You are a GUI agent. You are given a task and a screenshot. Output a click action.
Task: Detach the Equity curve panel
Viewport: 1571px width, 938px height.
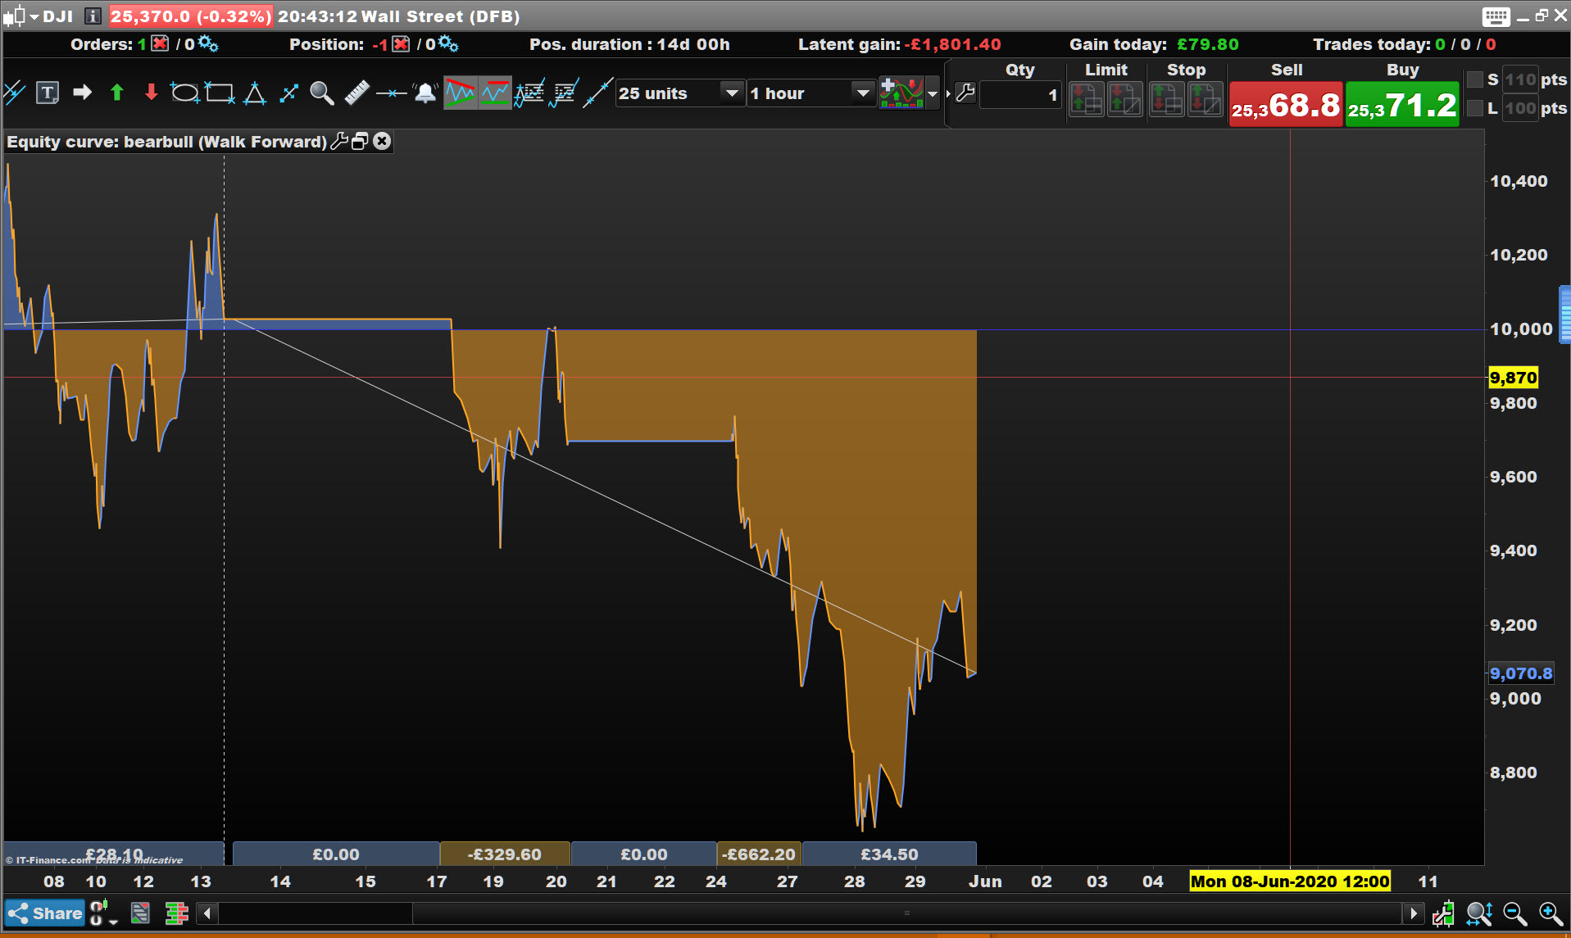point(360,141)
